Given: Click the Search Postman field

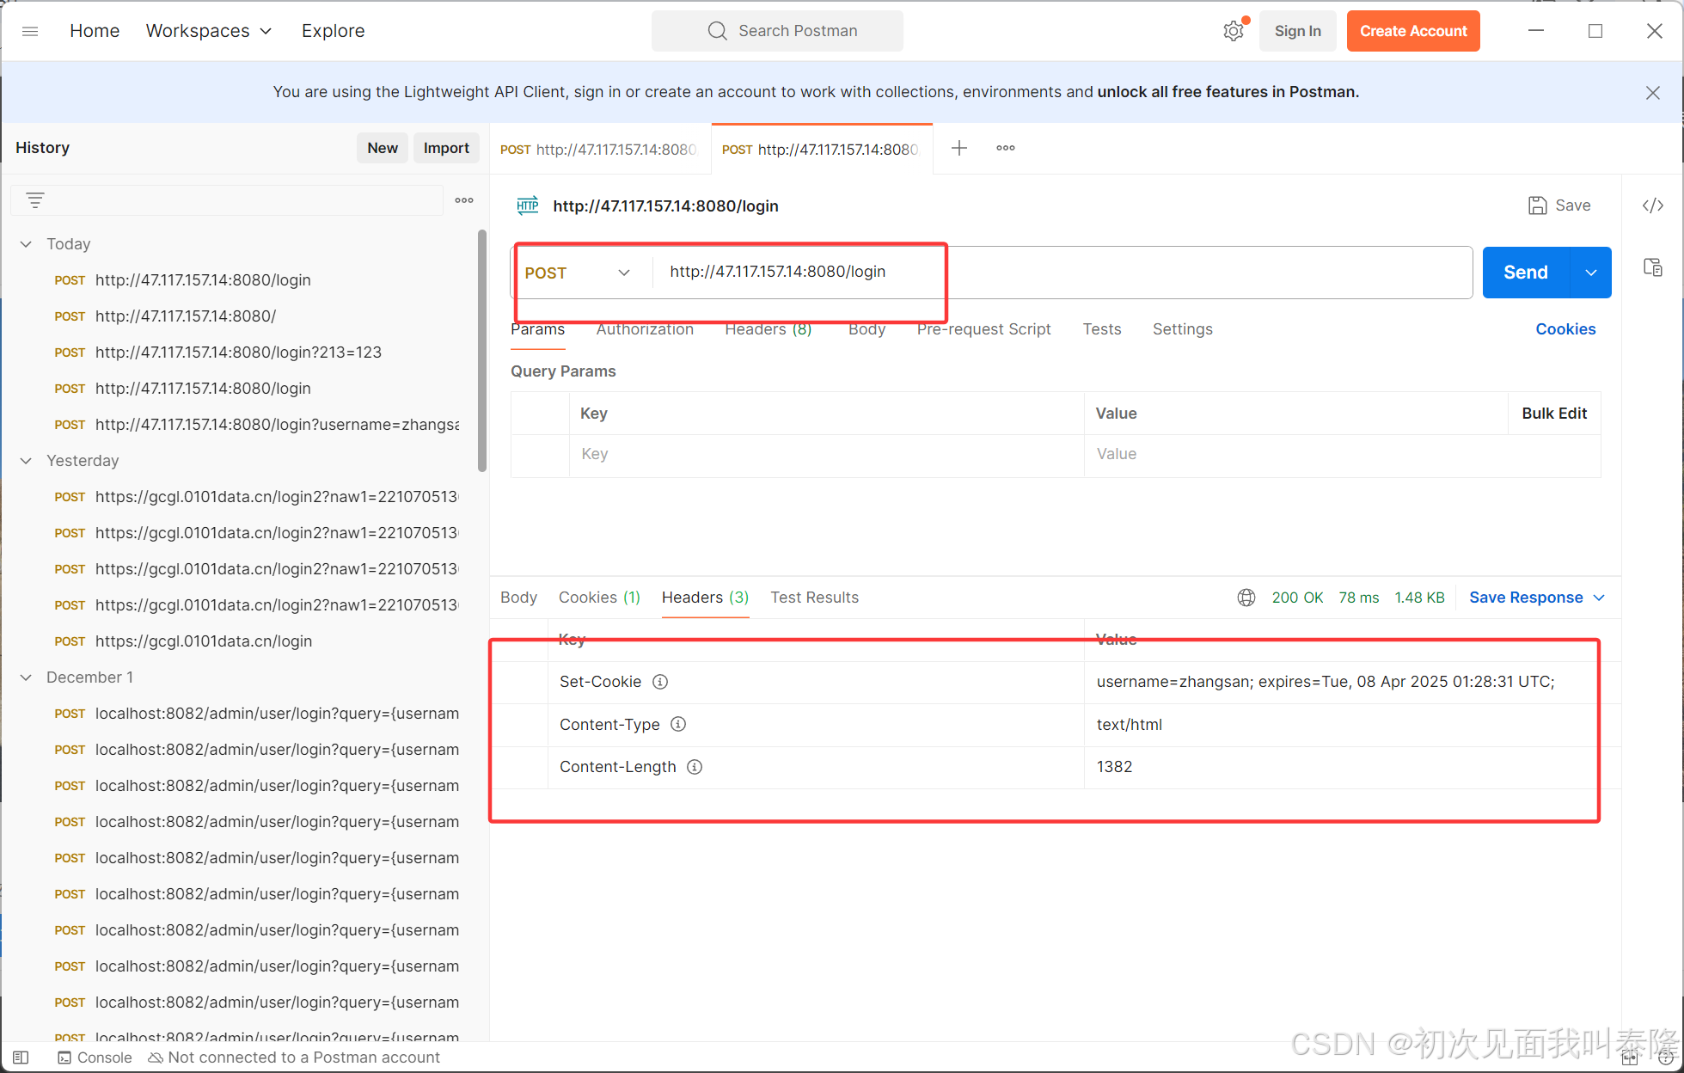Looking at the screenshot, I should point(778,31).
